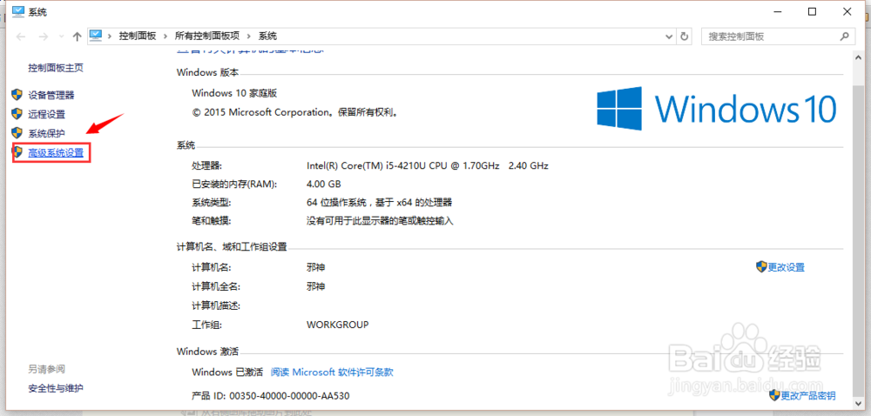
Task: Refresh the System page
Action: click(685, 37)
